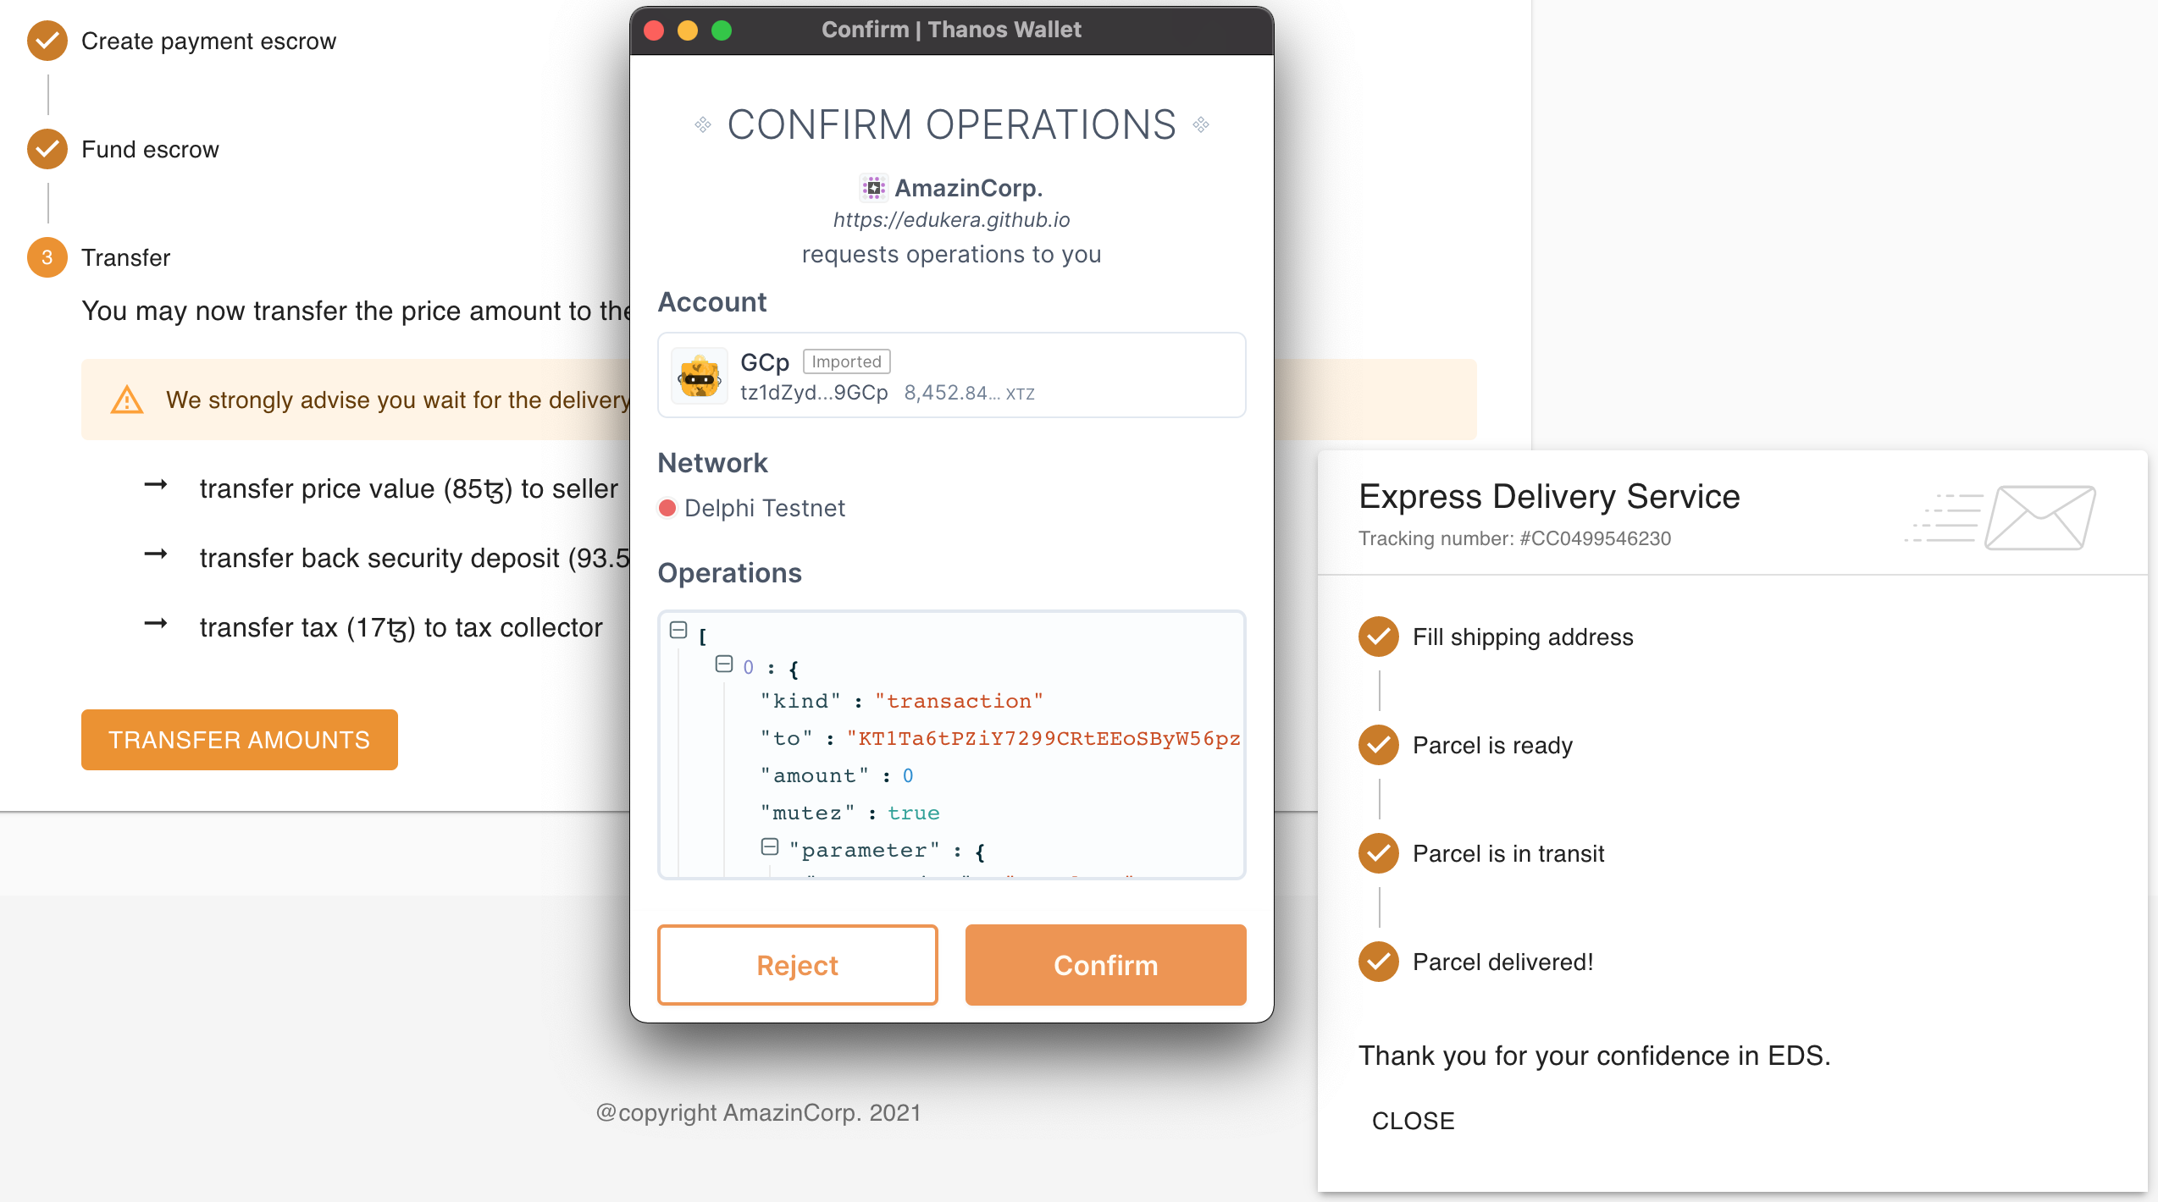Click the arrow before transfer back security deposit
Screen dimensions: 2158x1202
(156, 555)
